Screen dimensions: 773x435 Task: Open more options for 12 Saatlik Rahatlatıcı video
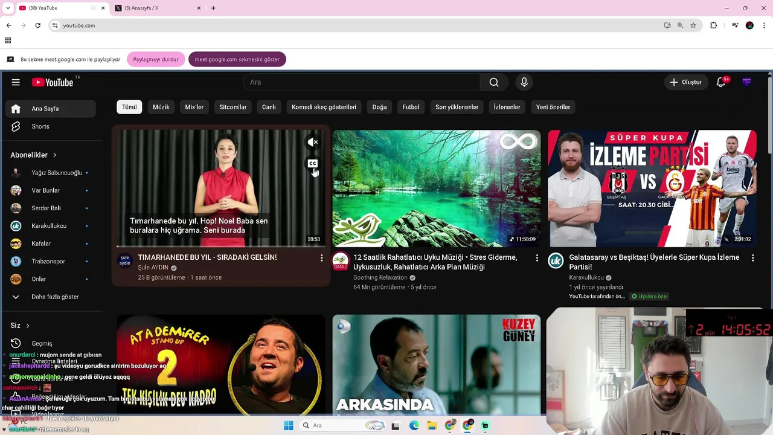tap(537, 258)
